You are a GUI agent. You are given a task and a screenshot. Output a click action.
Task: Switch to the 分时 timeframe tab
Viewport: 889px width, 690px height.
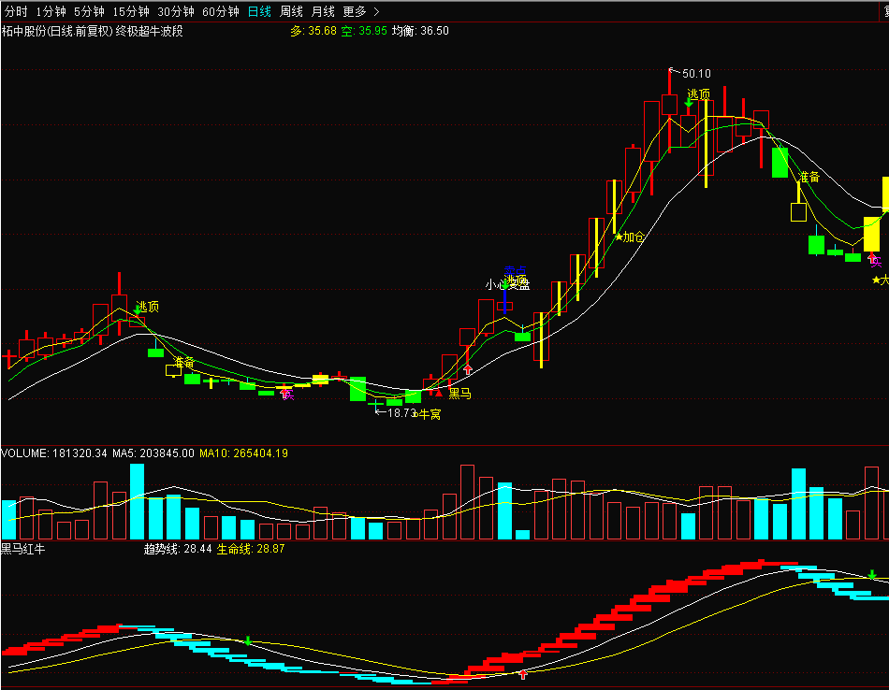click(x=16, y=11)
